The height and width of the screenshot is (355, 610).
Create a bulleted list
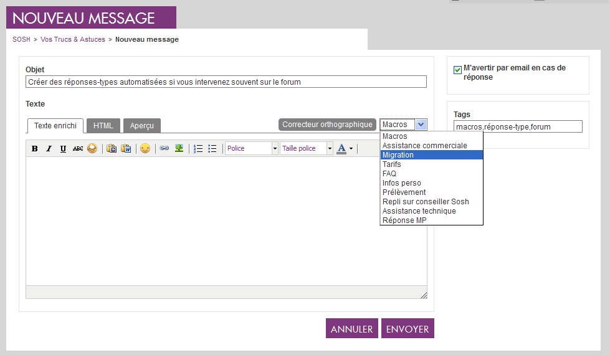click(x=212, y=149)
